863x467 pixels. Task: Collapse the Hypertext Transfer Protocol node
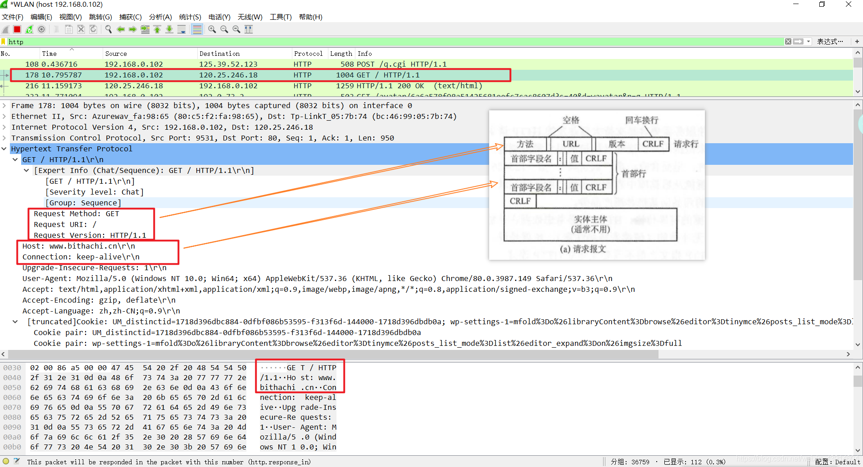[x=5, y=149]
